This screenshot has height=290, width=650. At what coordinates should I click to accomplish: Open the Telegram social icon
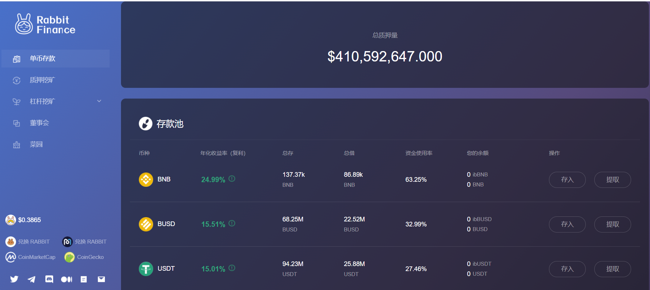(31, 279)
